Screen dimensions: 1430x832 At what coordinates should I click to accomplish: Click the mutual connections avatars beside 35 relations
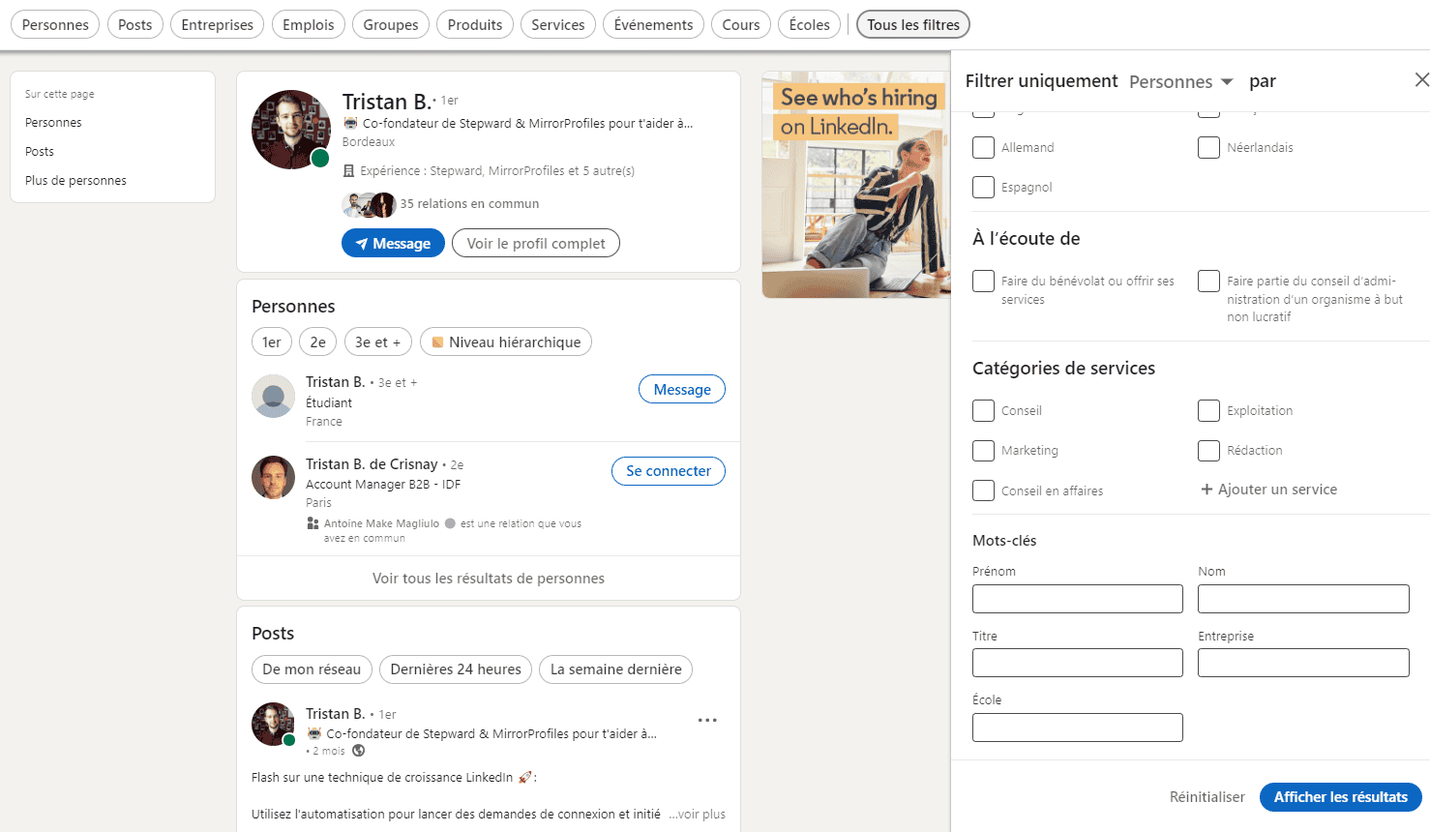[369, 204]
